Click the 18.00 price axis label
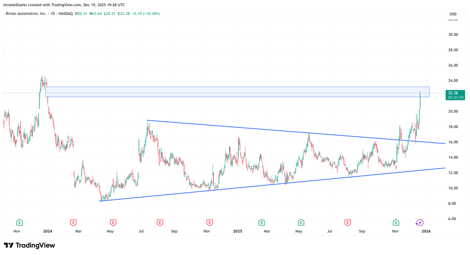470x255 pixels. point(453,127)
